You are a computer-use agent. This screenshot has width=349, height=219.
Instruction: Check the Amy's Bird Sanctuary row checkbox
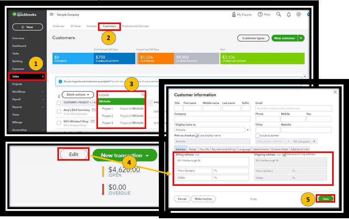59,111
